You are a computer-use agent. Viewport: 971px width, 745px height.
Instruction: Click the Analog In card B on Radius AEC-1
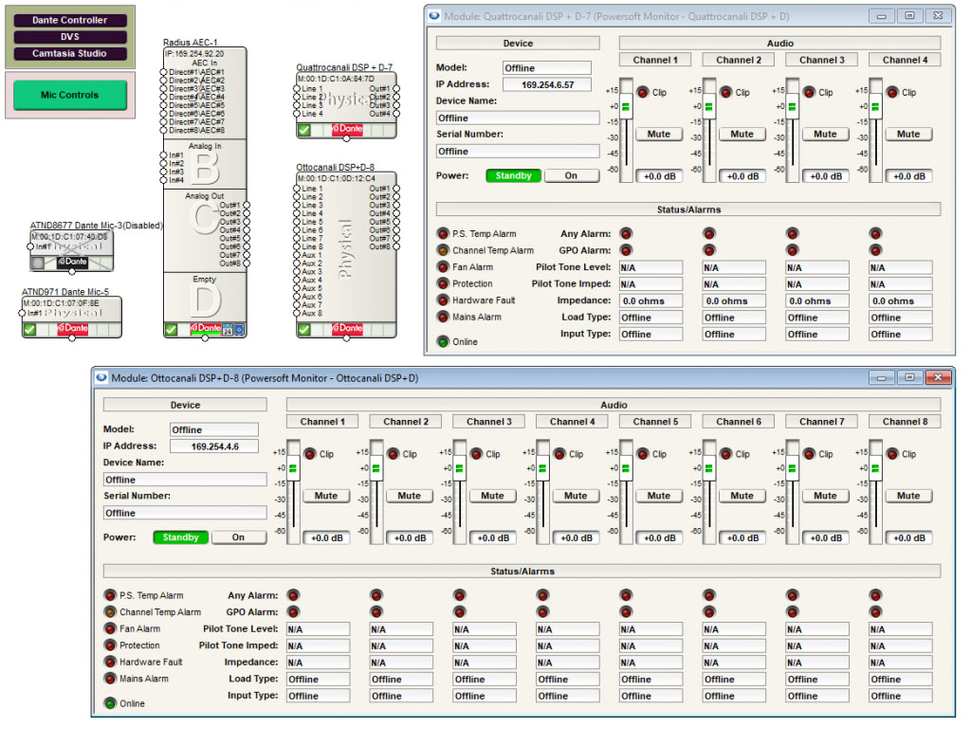(x=205, y=164)
